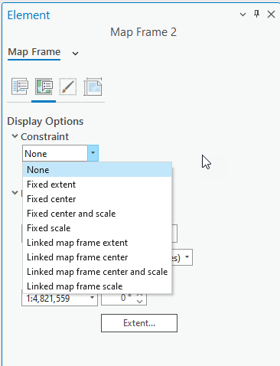Close the Element pane
The image size is (280, 366).
(271, 15)
